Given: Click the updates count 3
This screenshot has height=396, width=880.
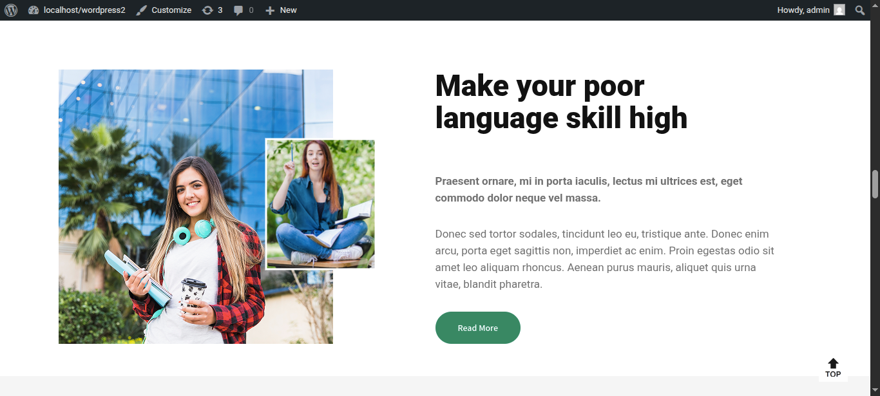Looking at the screenshot, I should (220, 10).
